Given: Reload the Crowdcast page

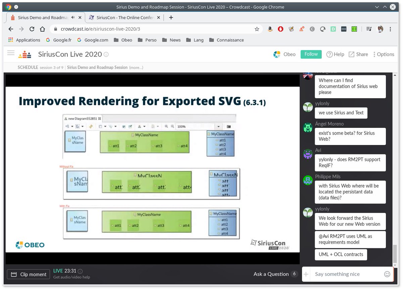Looking at the screenshot, I should [x=32, y=29].
